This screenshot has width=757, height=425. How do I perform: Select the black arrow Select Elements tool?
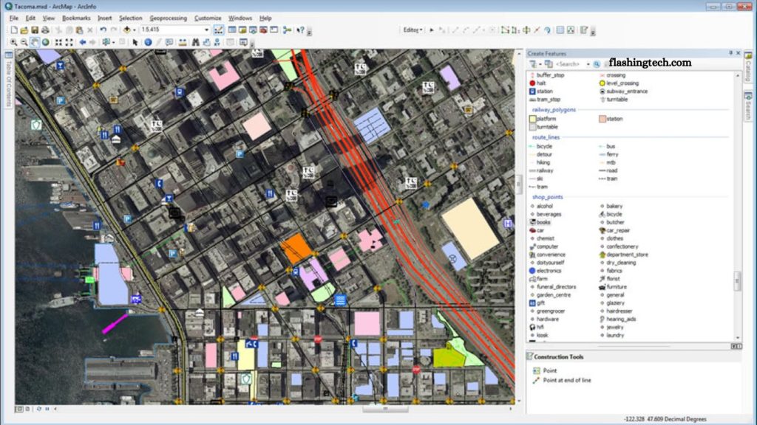coord(135,42)
